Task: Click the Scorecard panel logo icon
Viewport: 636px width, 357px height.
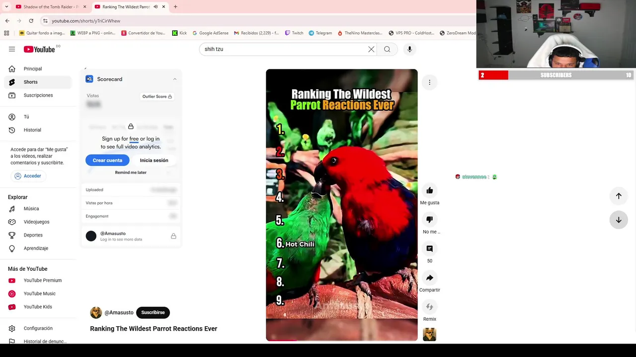Action: 89,79
